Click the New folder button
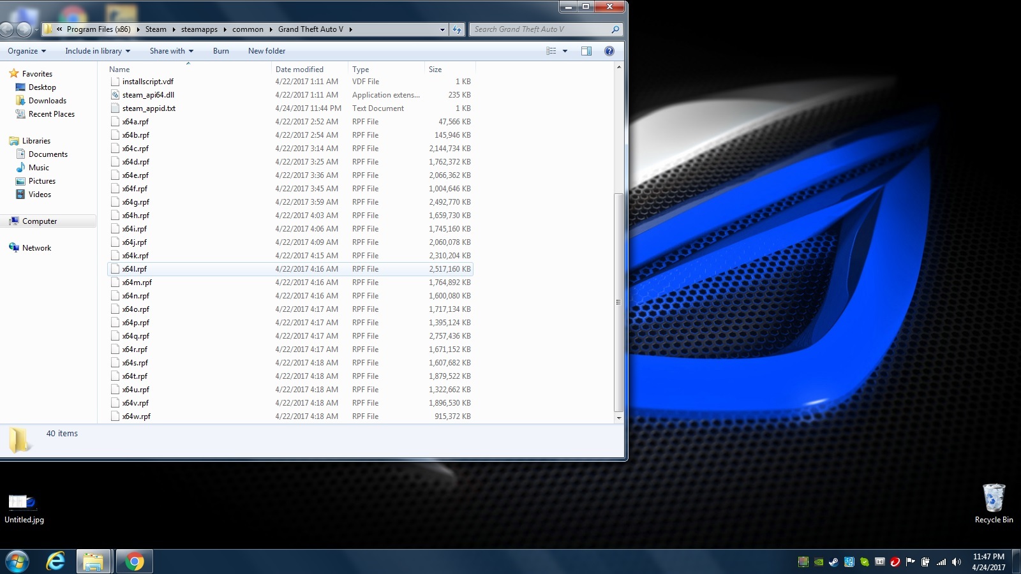 click(x=267, y=51)
